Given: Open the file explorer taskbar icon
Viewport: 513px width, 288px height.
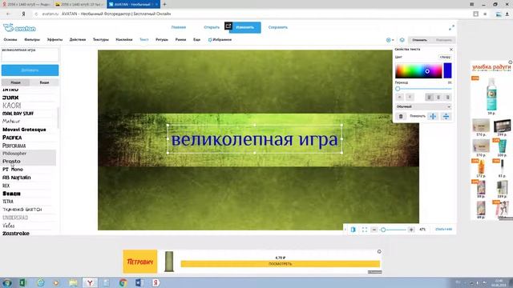Looking at the screenshot, I should point(73,282).
